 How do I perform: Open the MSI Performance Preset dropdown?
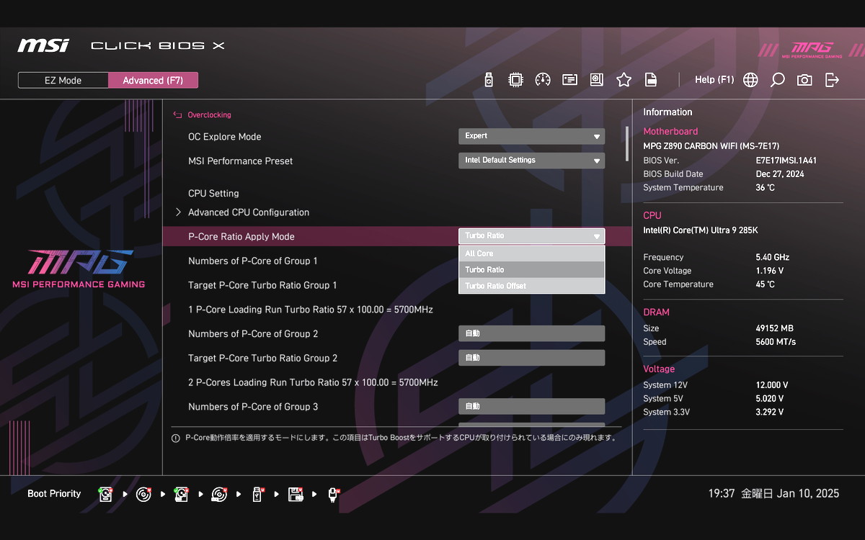(x=532, y=161)
